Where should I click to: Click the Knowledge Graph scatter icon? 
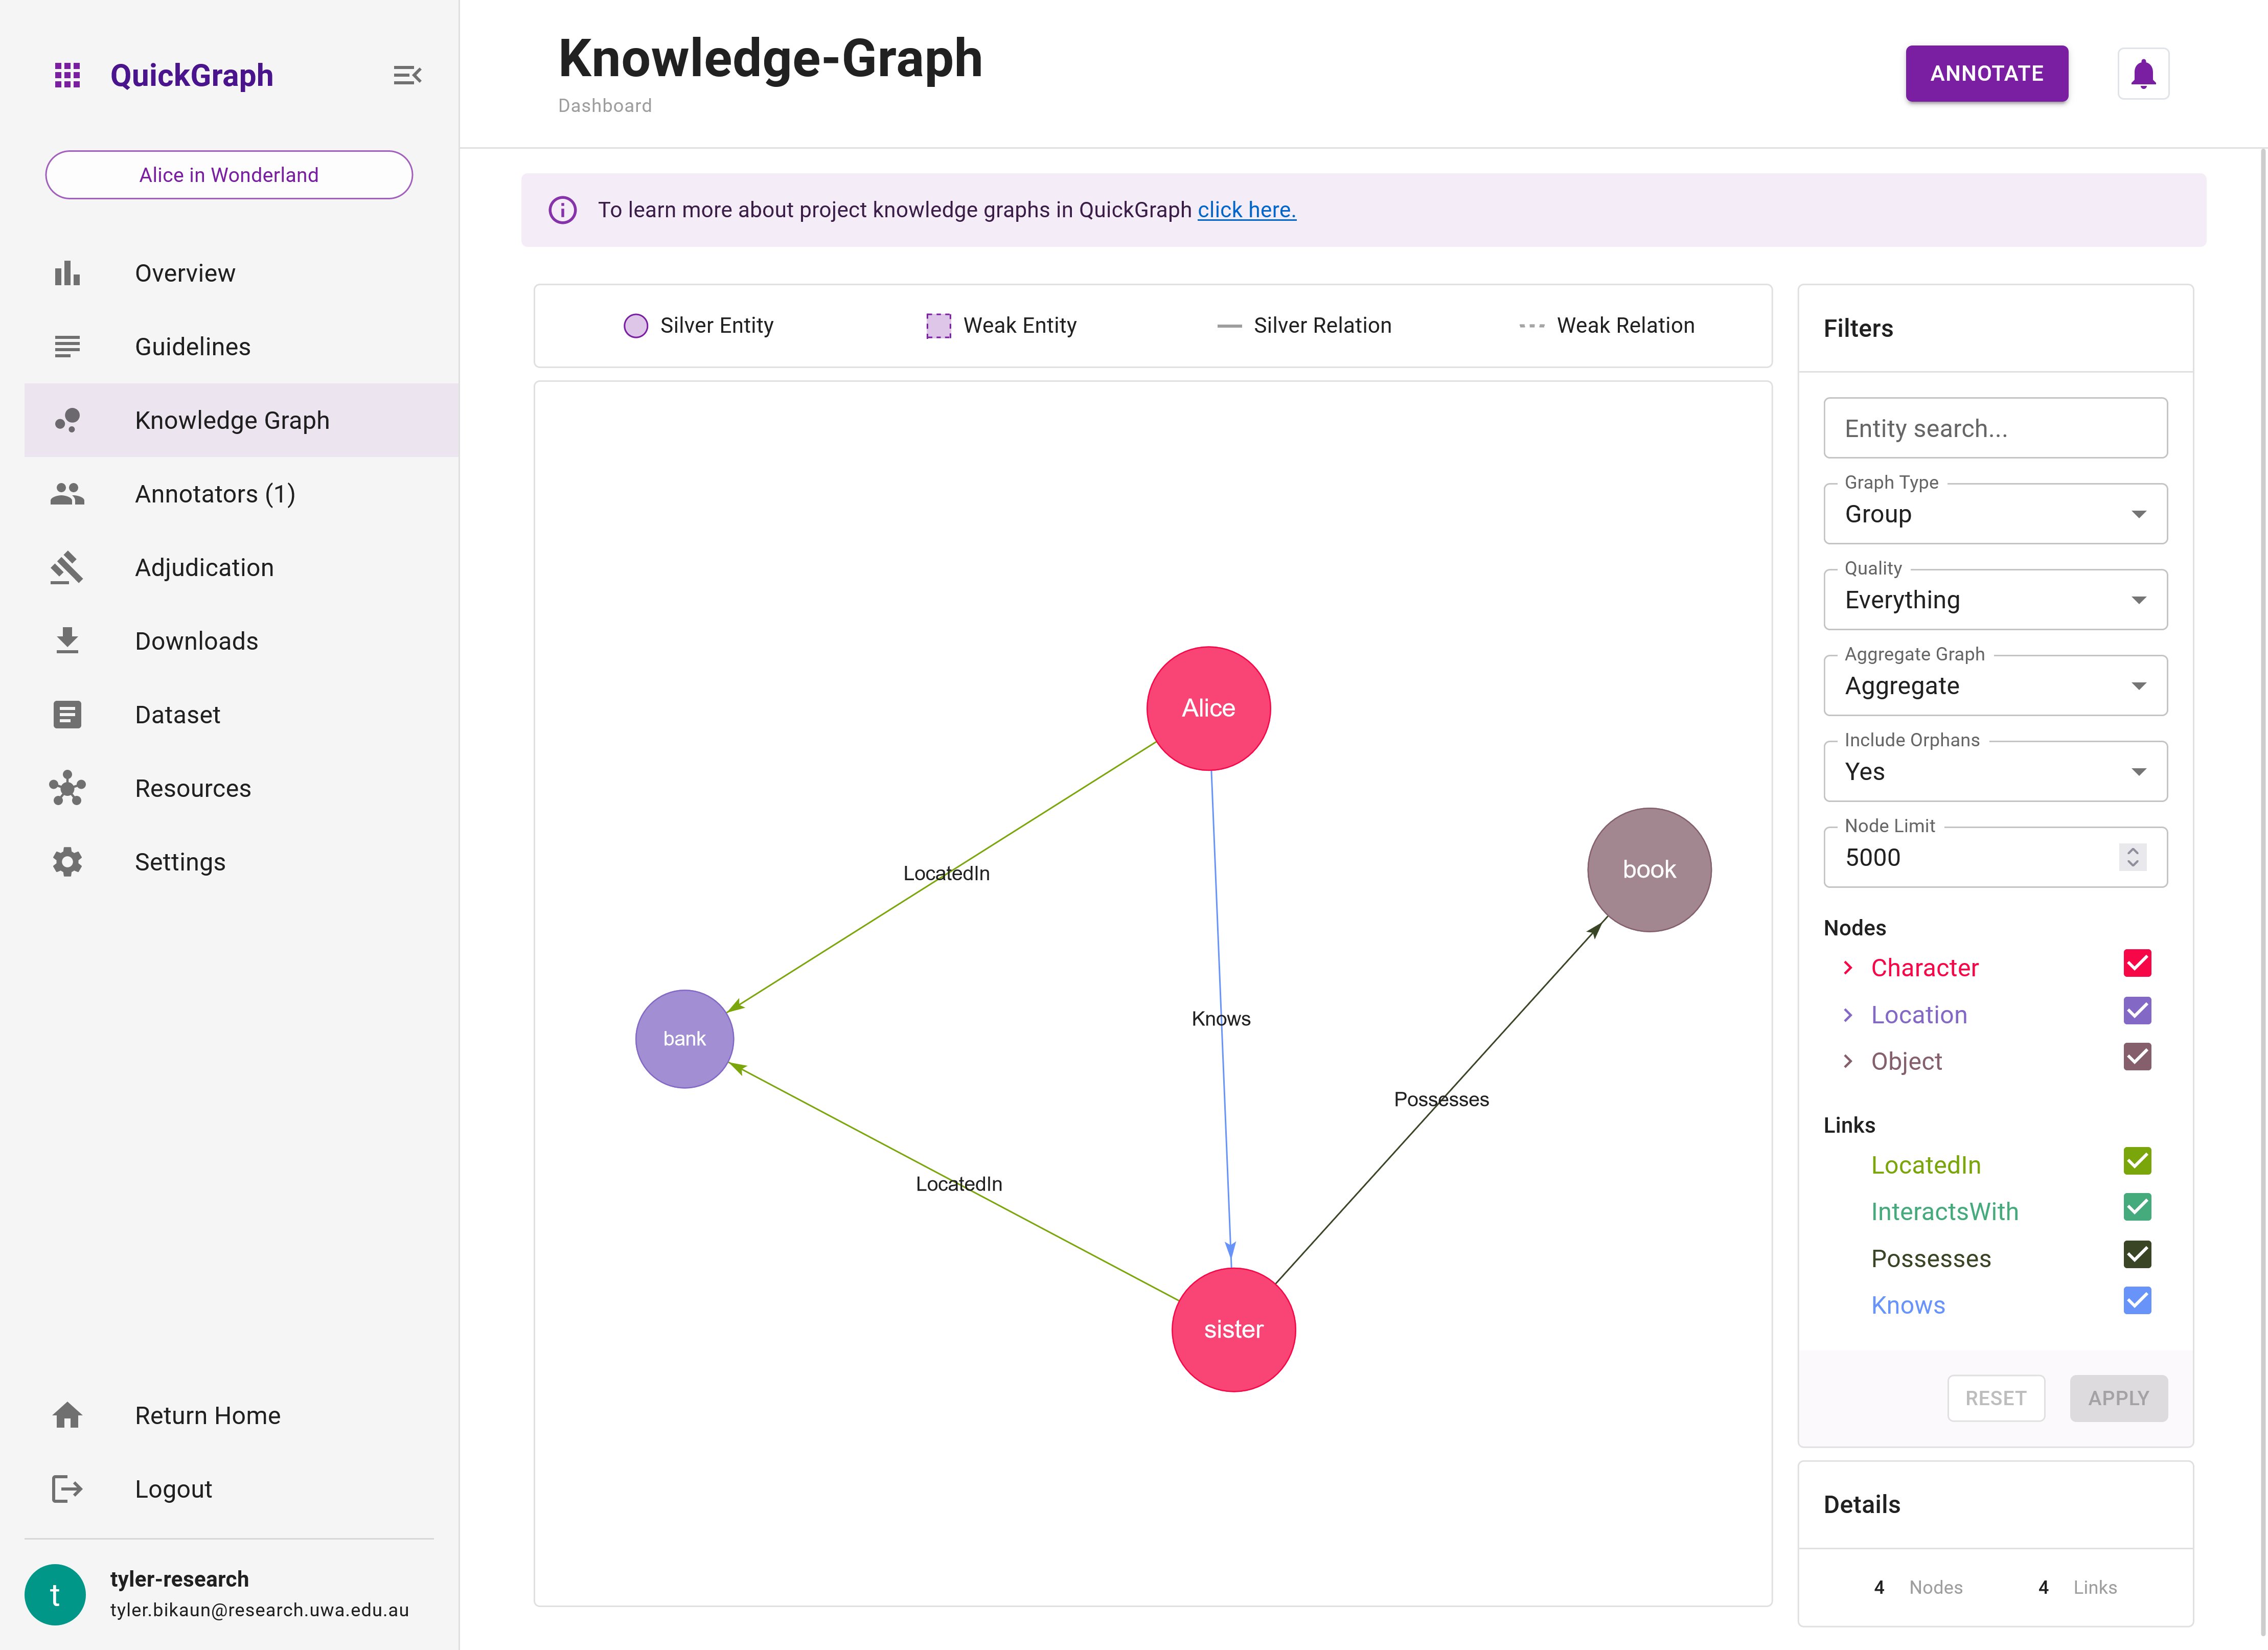67,420
